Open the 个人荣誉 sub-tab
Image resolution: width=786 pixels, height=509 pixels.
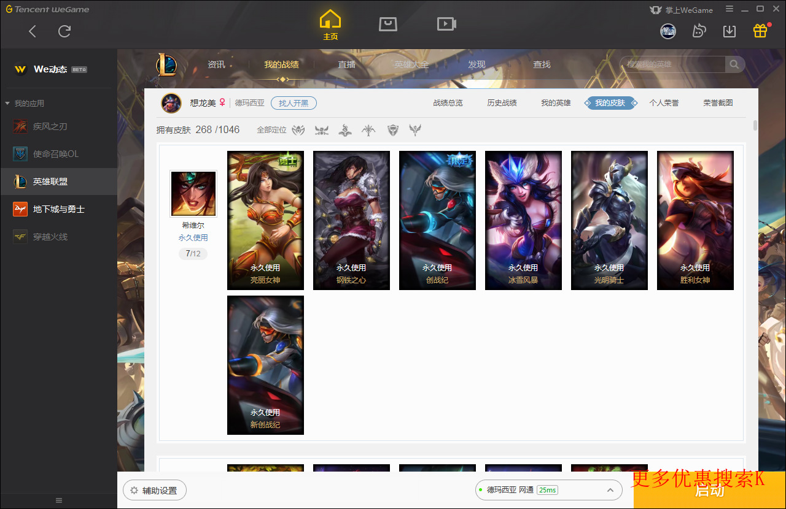pyautogui.click(x=664, y=103)
